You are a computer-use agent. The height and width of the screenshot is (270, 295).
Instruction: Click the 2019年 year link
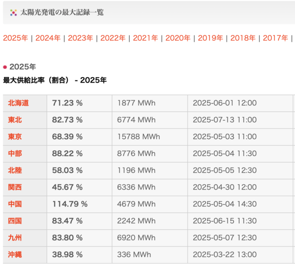pos(210,38)
